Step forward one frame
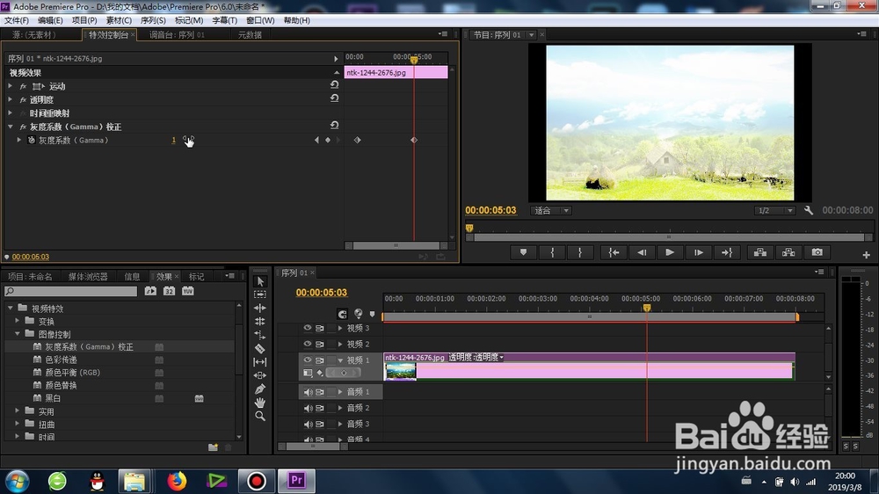 (x=699, y=252)
